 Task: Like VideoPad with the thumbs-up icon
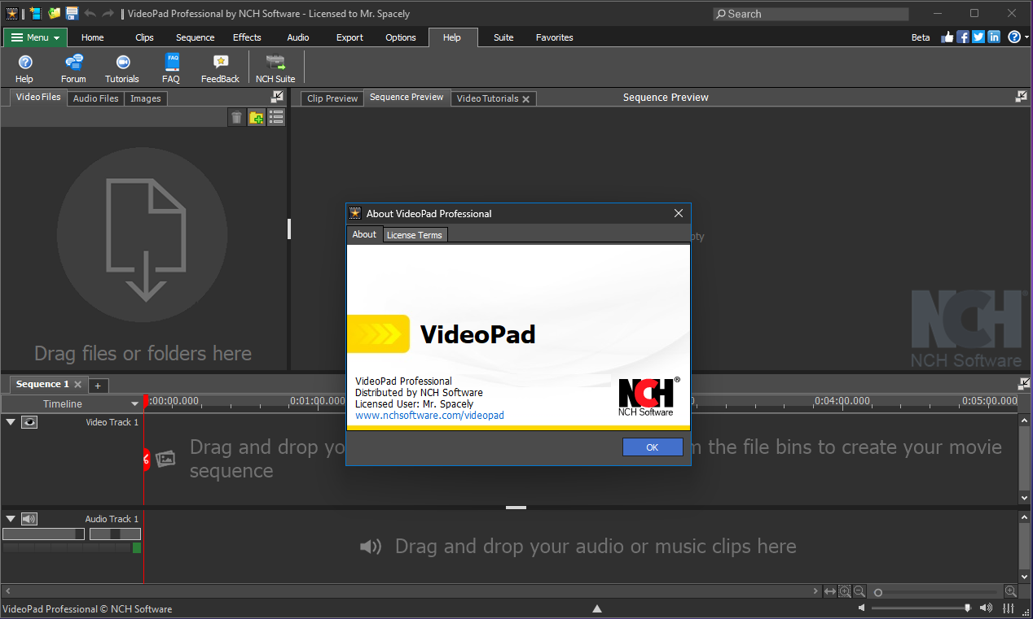947,37
